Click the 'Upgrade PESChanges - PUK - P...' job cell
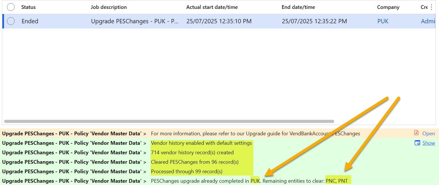Image resolution: width=439 pixels, height=185 pixels. [135, 21]
